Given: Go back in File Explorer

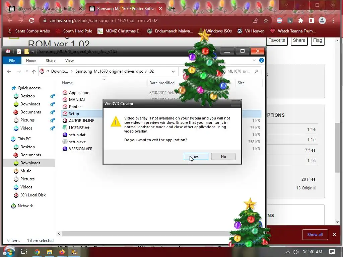Looking at the screenshot, I should [x=9, y=71].
